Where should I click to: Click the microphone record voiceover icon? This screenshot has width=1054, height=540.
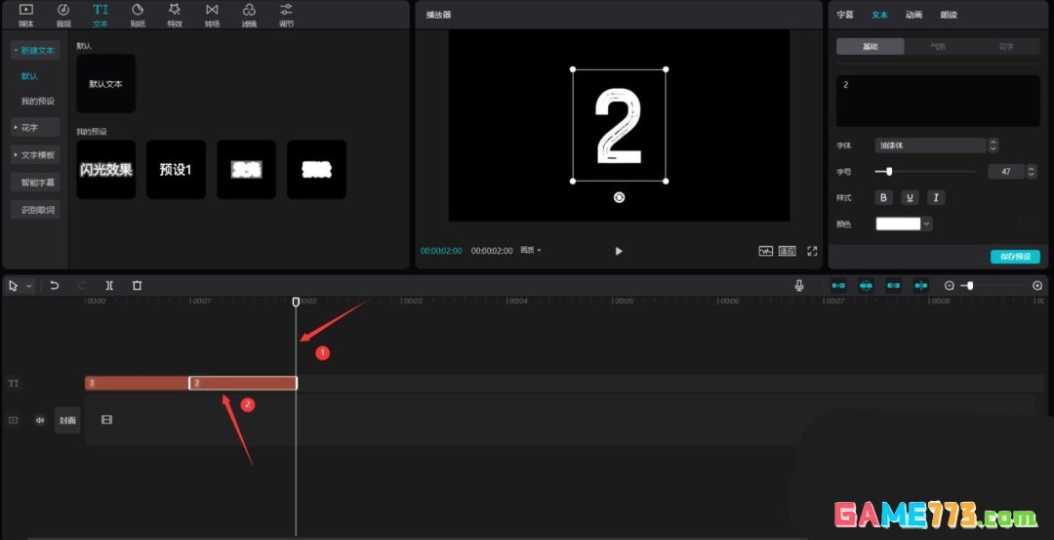coord(799,285)
